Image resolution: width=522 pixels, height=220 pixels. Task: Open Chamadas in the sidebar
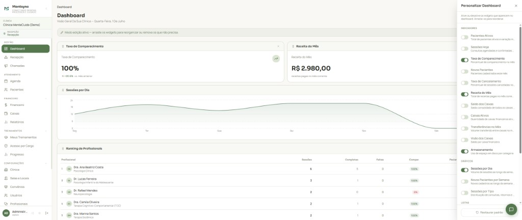25,66
